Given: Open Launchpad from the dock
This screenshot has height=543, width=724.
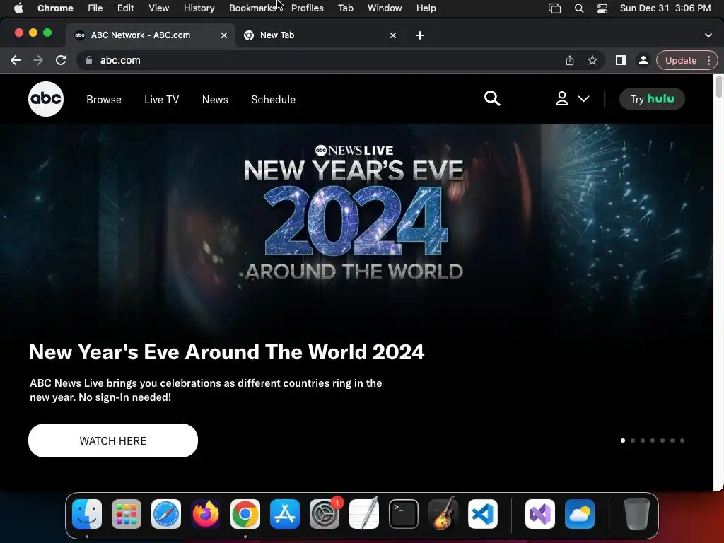Looking at the screenshot, I should 127,513.
